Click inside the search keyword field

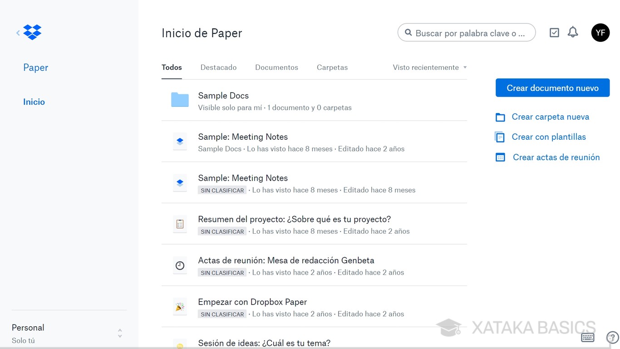point(467,32)
